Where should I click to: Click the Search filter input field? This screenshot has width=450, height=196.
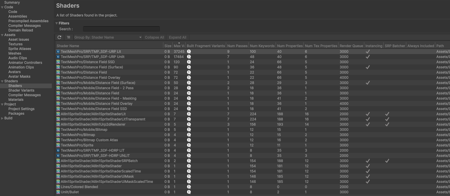[121, 29]
